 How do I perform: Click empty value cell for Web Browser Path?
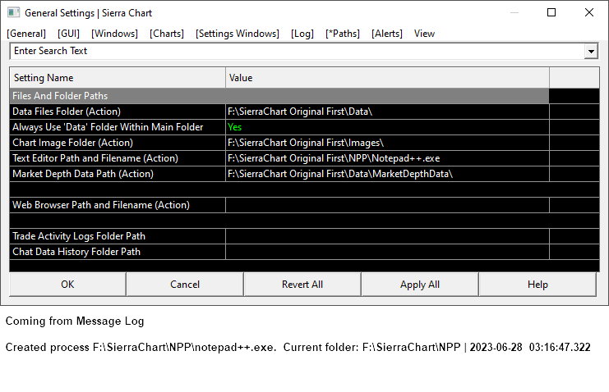point(387,205)
